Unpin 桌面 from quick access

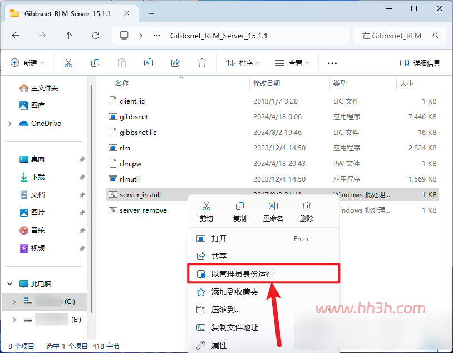82,159
